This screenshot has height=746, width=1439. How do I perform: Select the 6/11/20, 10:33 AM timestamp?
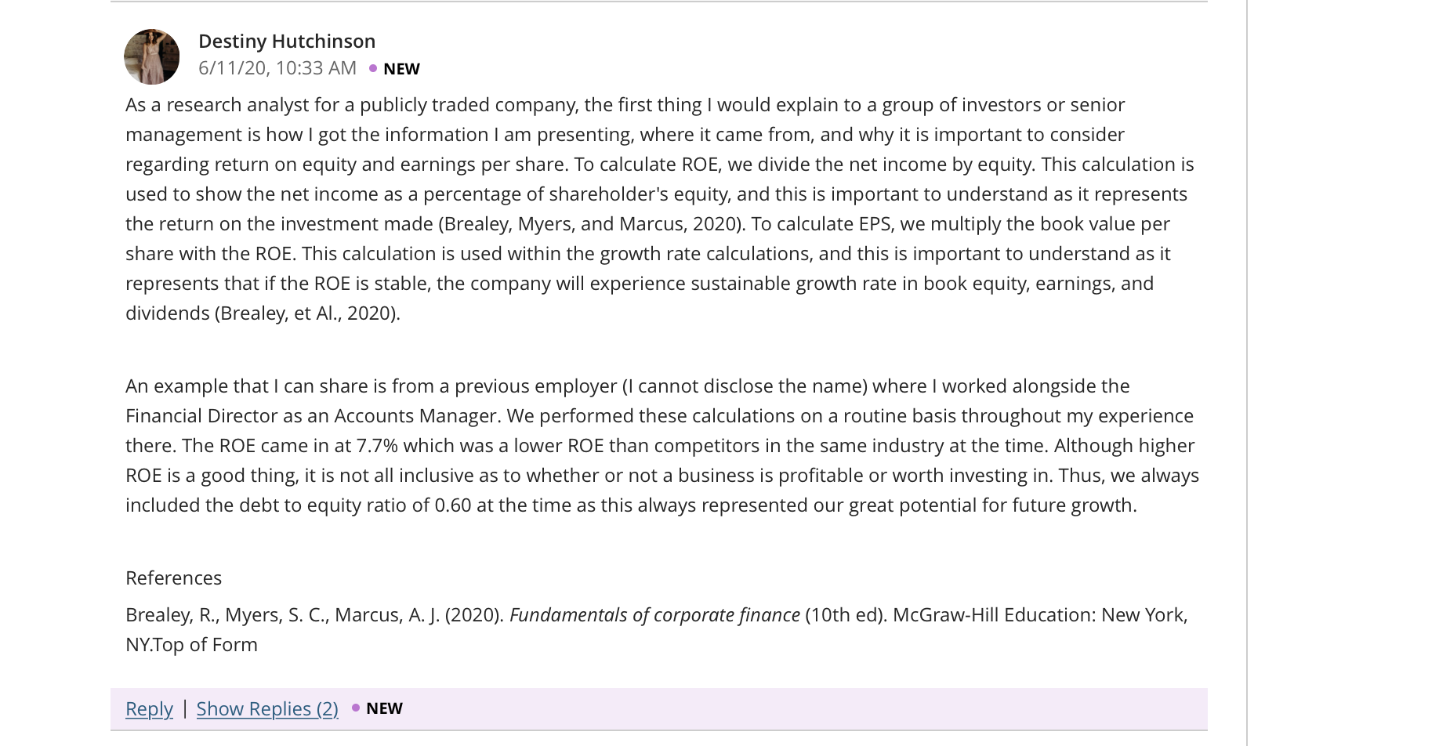tap(277, 67)
